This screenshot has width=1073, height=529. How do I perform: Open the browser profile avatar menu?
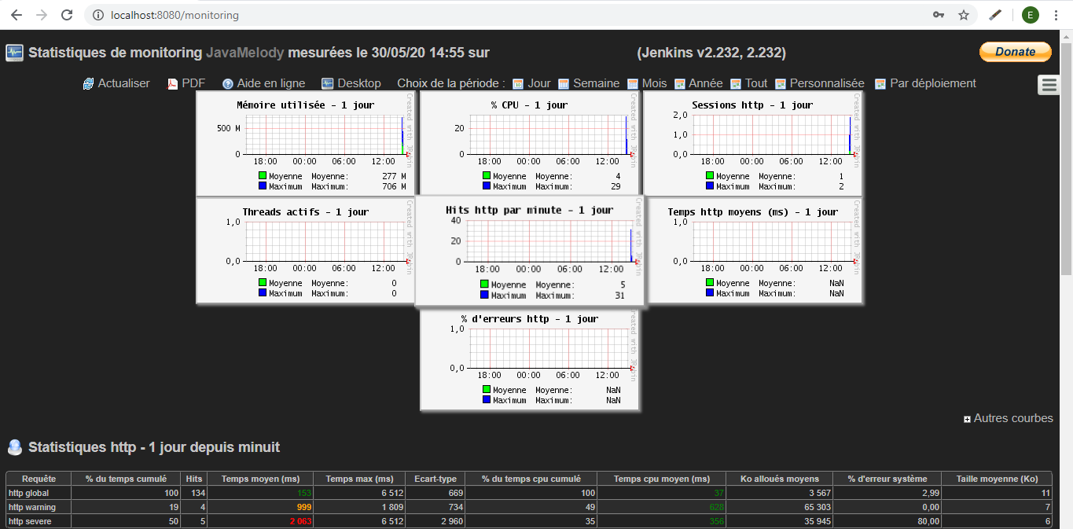click(x=1030, y=14)
